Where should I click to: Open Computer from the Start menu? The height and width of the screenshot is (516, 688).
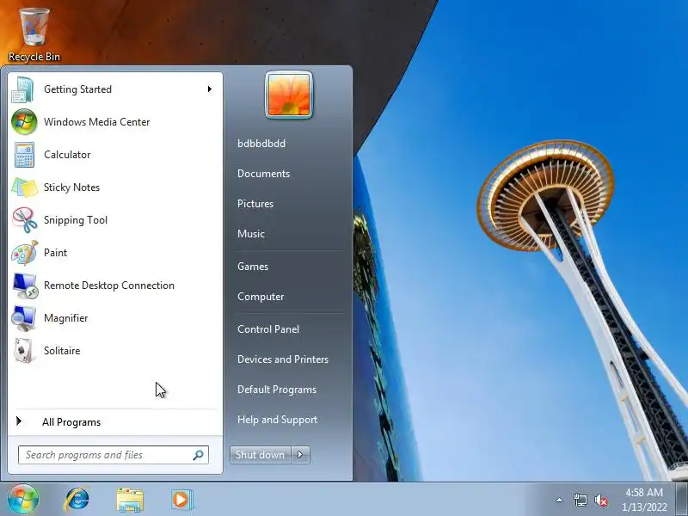point(261,297)
